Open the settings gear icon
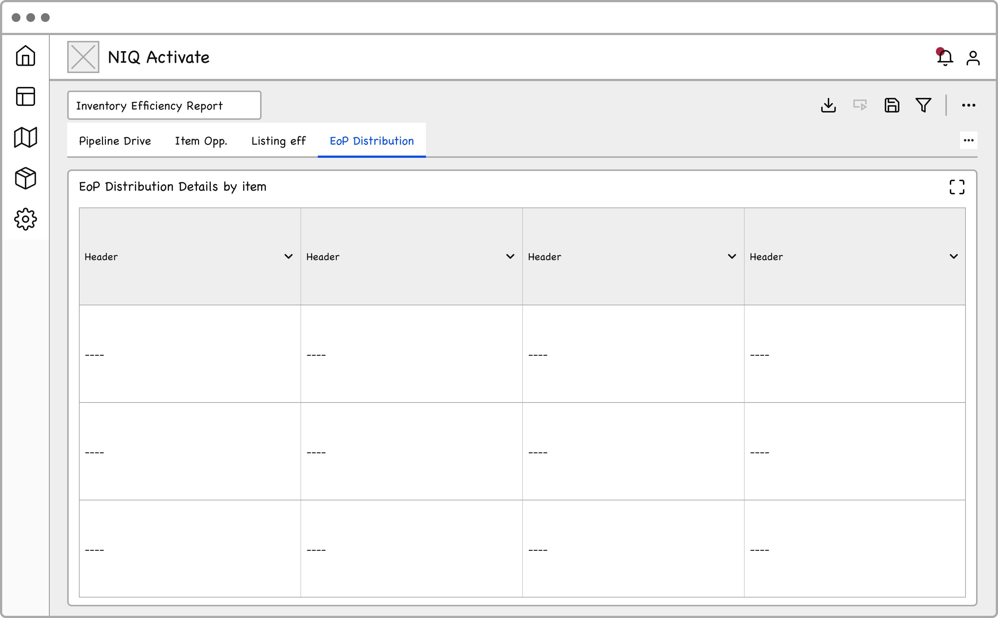The width and height of the screenshot is (998, 618). pyautogui.click(x=25, y=220)
